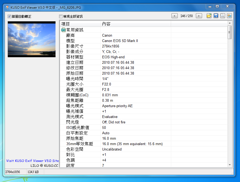
Task: Select the 模糊圈(CoC) row
Action: coord(143,95)
